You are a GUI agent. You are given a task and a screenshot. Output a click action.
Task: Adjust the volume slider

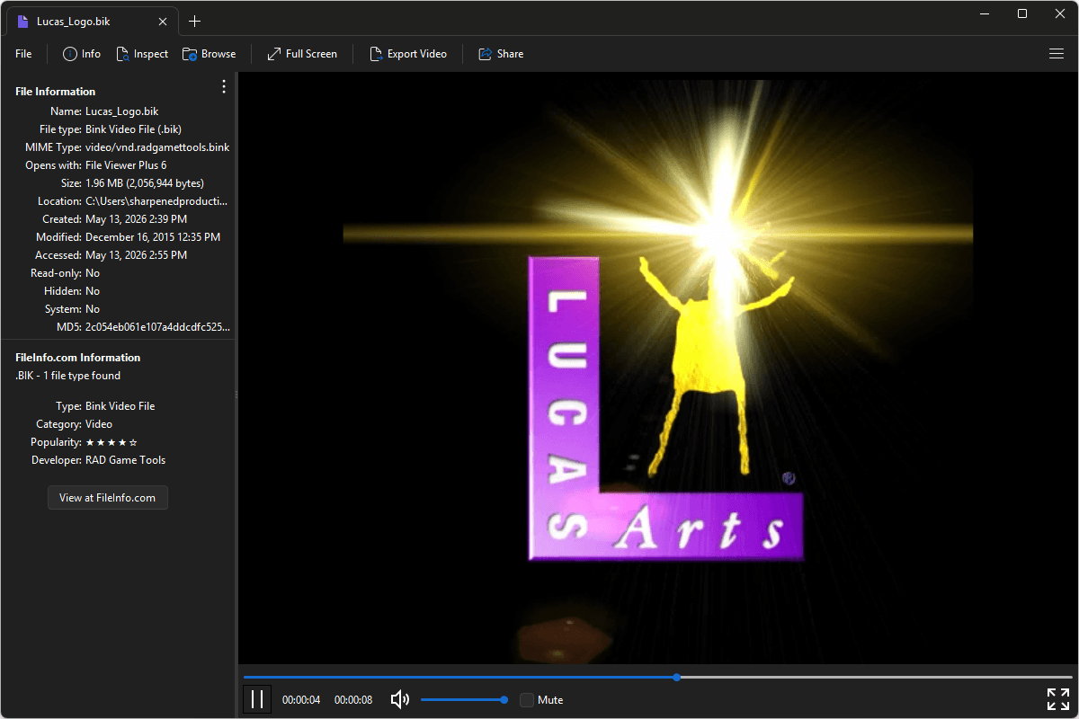click(462, 699)
